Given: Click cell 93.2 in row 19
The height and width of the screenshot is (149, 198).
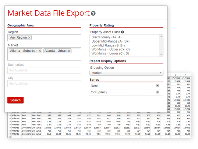Looking at the screenshot, I should (47, 134).
